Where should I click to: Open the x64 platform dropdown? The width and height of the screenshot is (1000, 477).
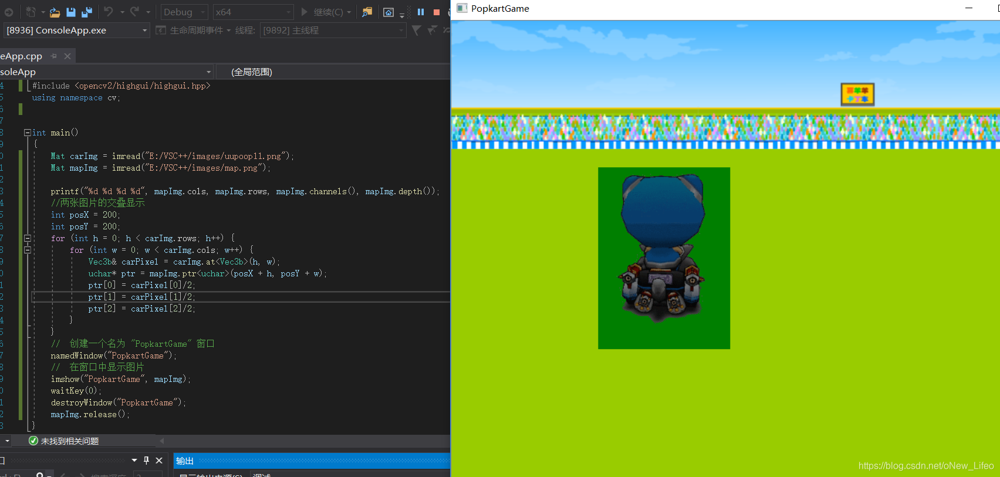(x=252, y=12)
